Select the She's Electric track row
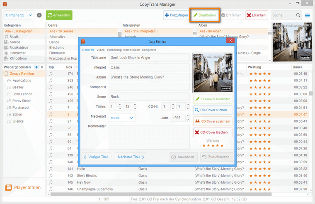The height and width of the screenshot is (204, 315). tap(178, 176)
